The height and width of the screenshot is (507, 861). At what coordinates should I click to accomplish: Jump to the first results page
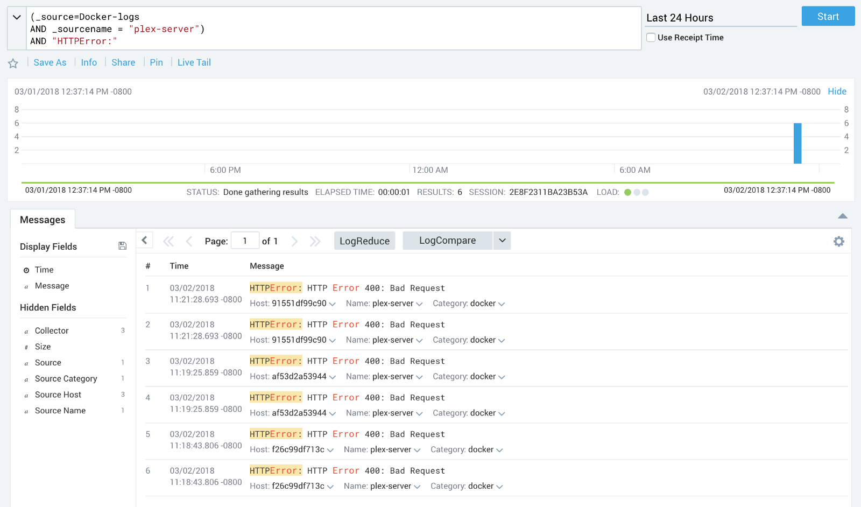(168, 241)
